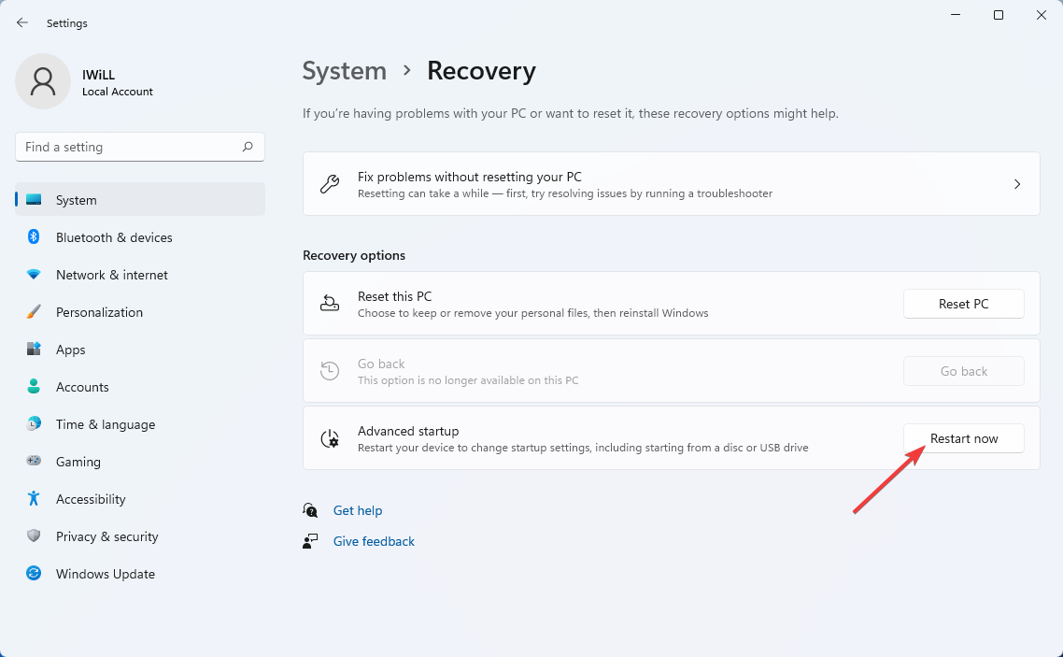Go to Network & internet section
Image resolution: width=1063 pixels, height=657 pixels.
[140, 275]
